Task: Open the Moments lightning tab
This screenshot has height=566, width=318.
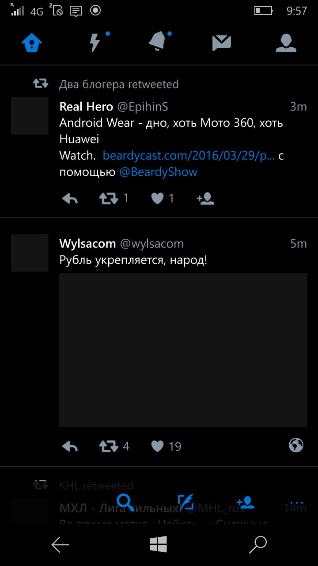Action: pos(95,43)
